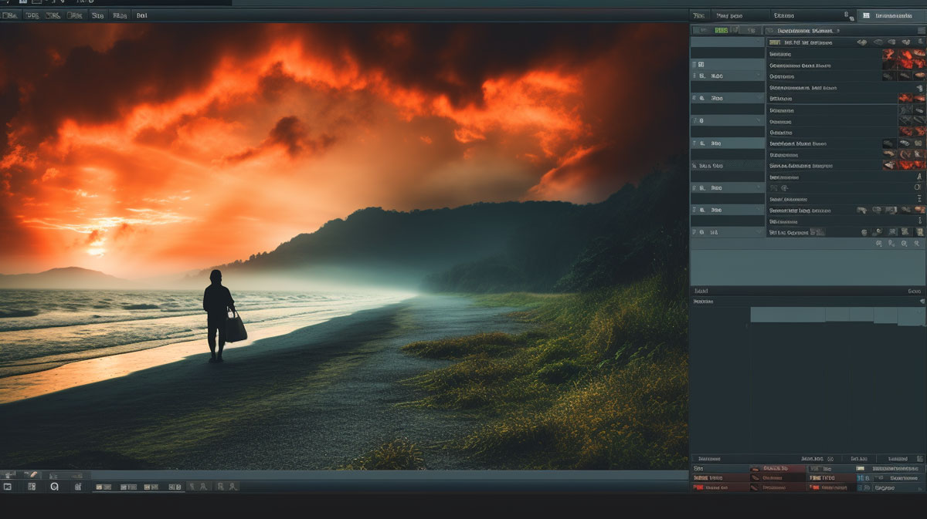
Task: Click the magnifier loupe icon in bottom toolbar
Action: click(54, 487)
